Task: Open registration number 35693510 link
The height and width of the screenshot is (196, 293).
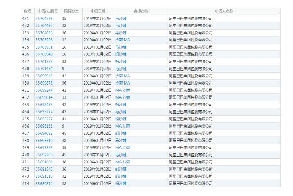Action: [x=44, y=141]
